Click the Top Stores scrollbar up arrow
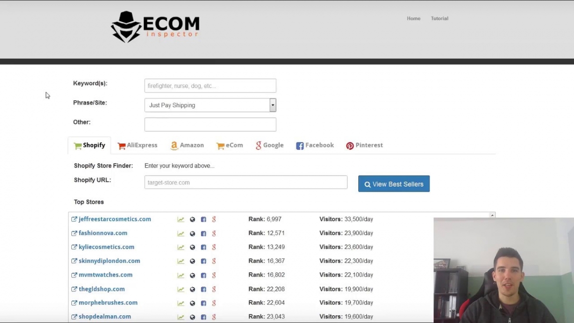This screenshot has height=323, width=574. pyautogui.click(x=493, y=215)
